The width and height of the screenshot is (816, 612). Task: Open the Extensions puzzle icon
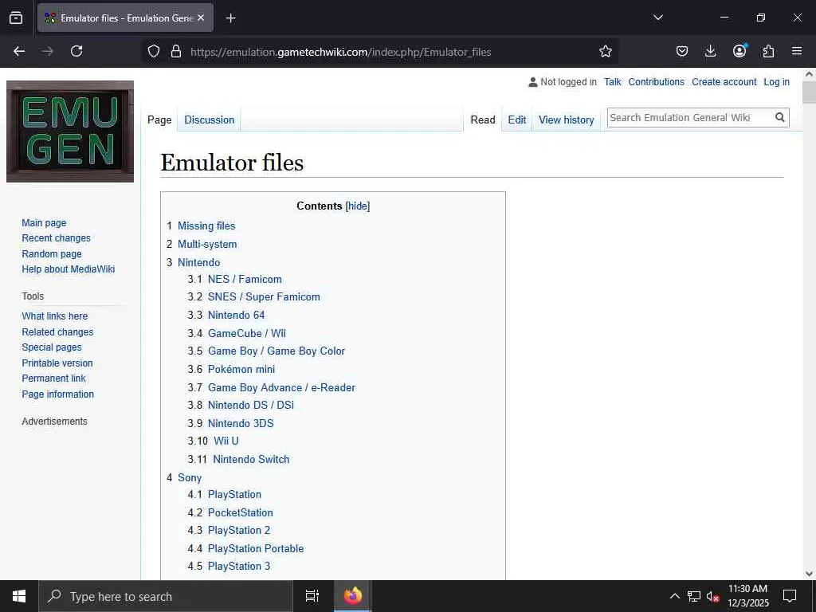coord(768,51)
